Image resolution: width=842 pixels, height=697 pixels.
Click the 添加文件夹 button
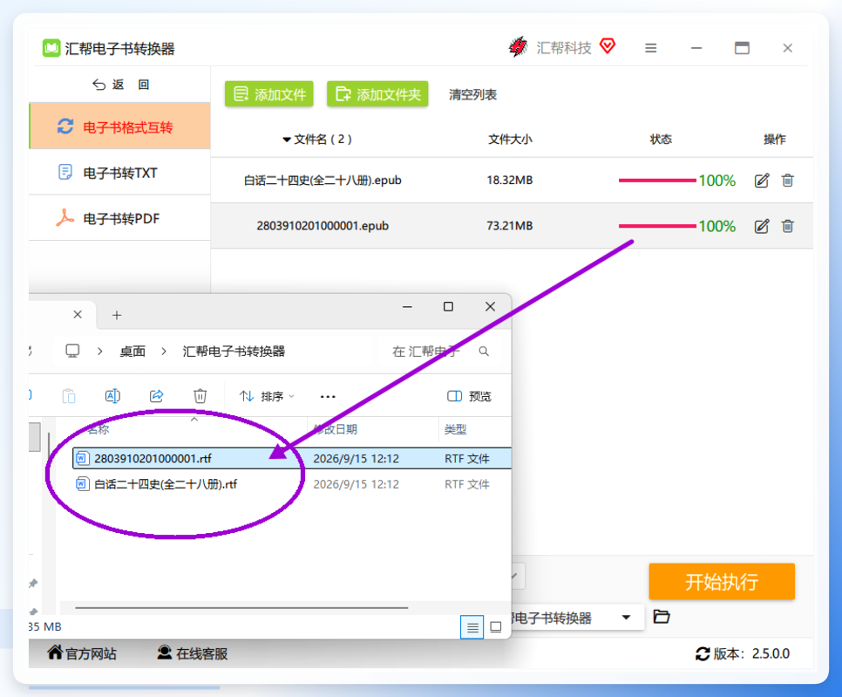(x=377, y=94)
